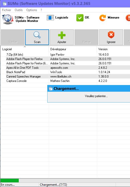
Task: Click the green loading progress bar
Action: pyautogui.click(x=10, y=181)
